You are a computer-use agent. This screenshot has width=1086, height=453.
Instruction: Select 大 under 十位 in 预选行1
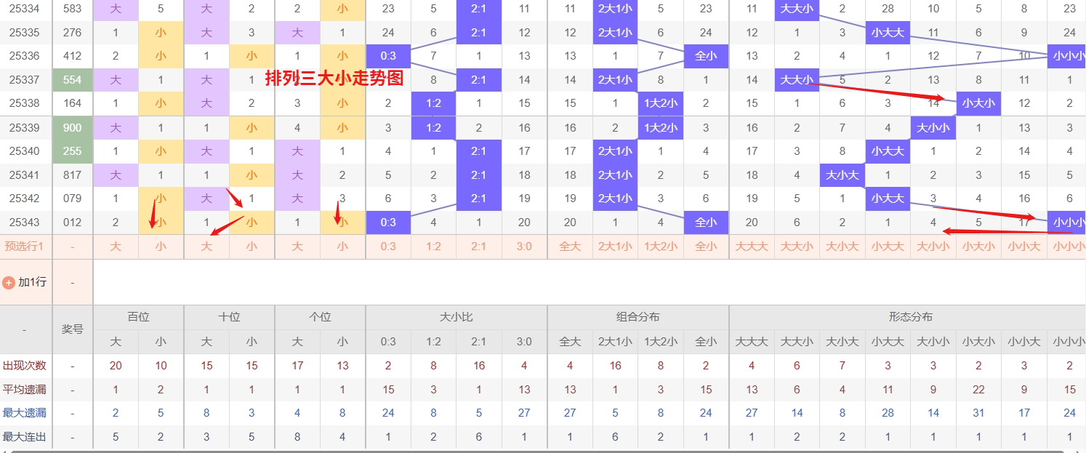pos(206,246)
